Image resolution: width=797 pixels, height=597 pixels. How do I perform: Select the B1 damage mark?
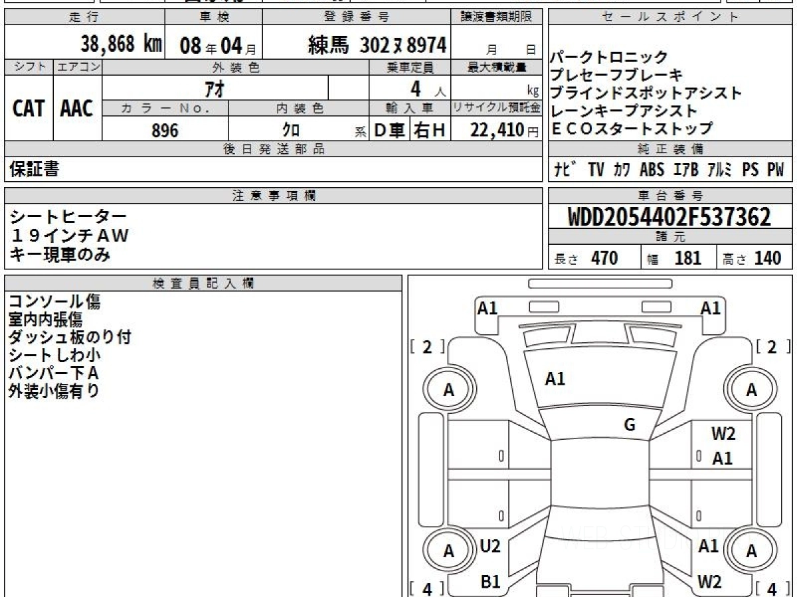(490, 582)
